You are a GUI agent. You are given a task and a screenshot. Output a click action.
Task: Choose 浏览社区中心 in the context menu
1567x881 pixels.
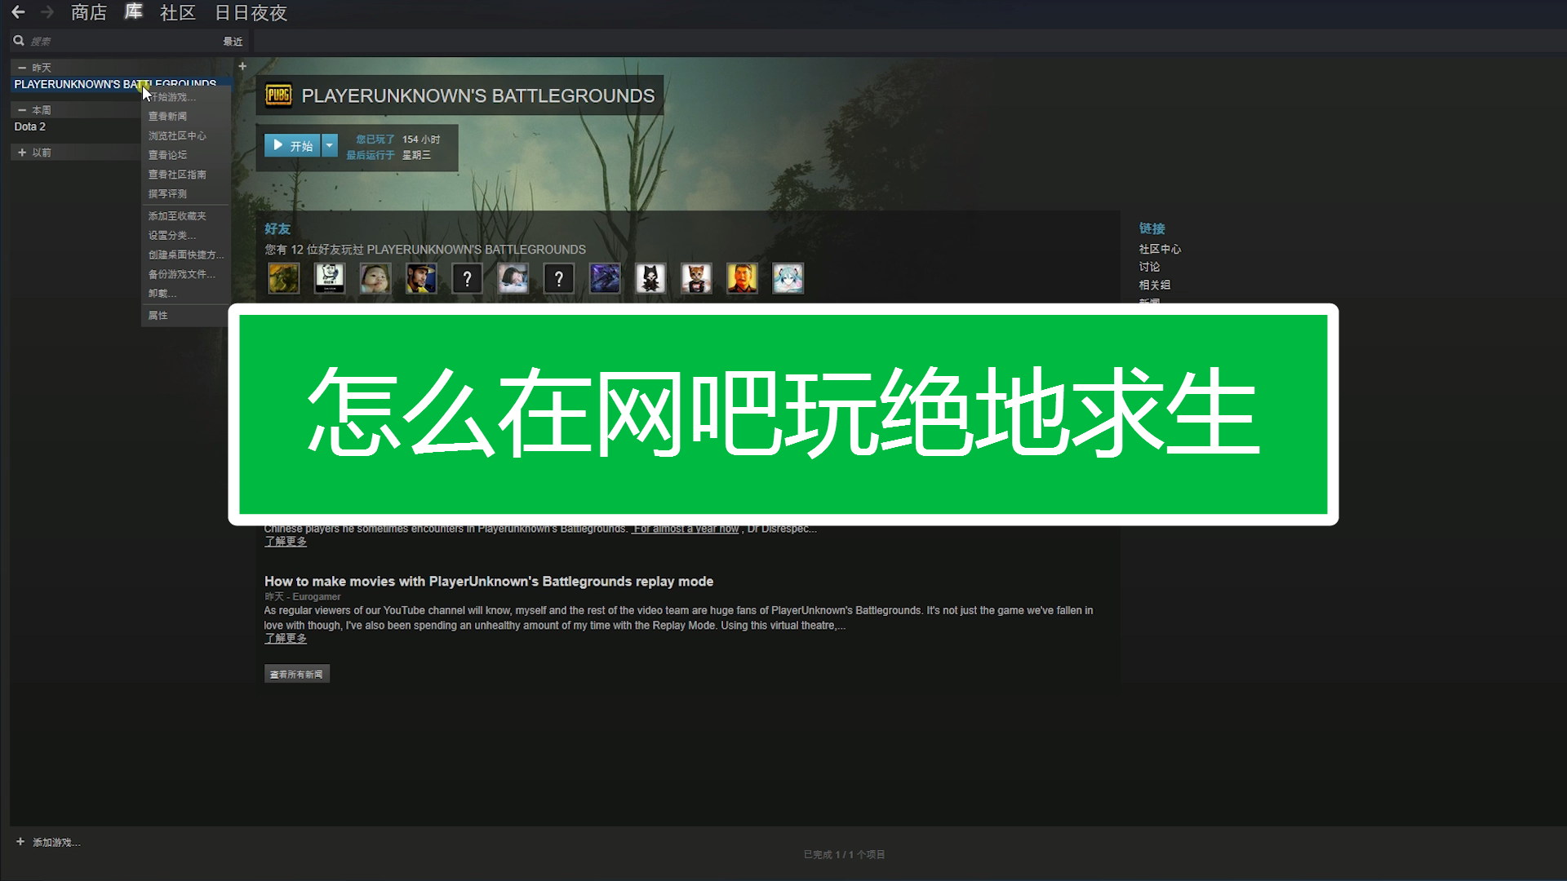186,136
